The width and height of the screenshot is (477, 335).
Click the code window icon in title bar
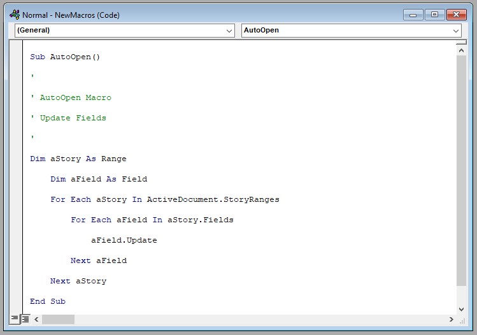pyautogui.click(x=15, y=15)
